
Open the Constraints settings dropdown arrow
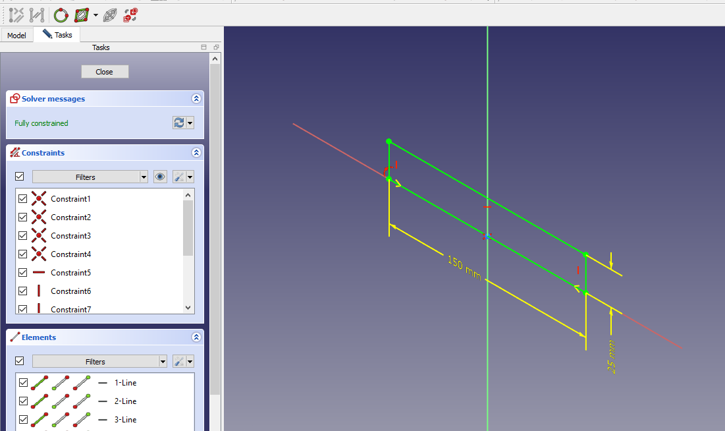click(x=190, y=177)
